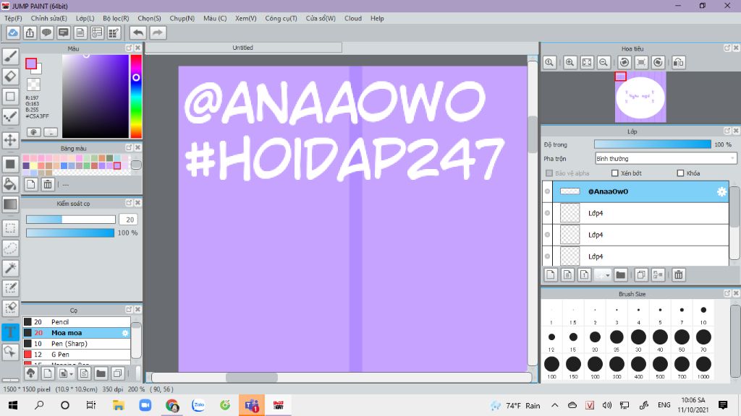Open Windows Start menu
This screenshot has height=416, width=741.
13,405
